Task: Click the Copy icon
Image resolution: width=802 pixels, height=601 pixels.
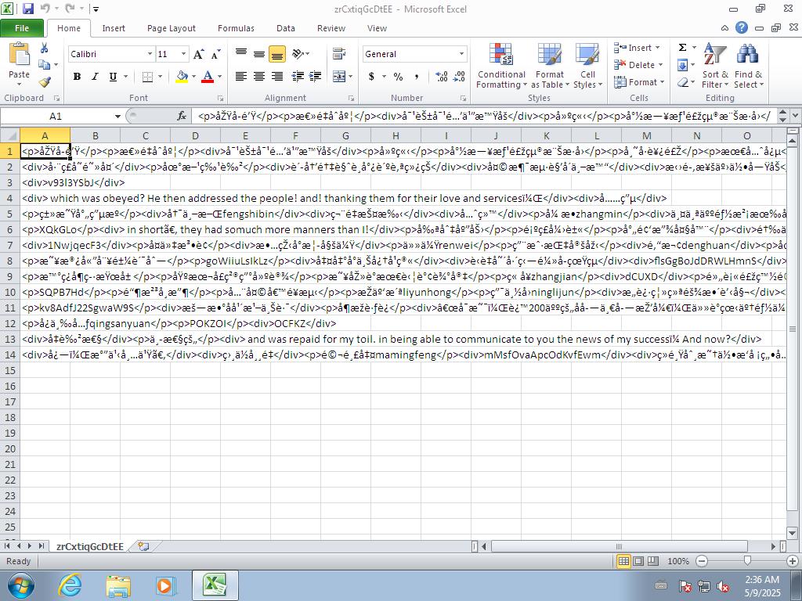Action: click(45, 65)
